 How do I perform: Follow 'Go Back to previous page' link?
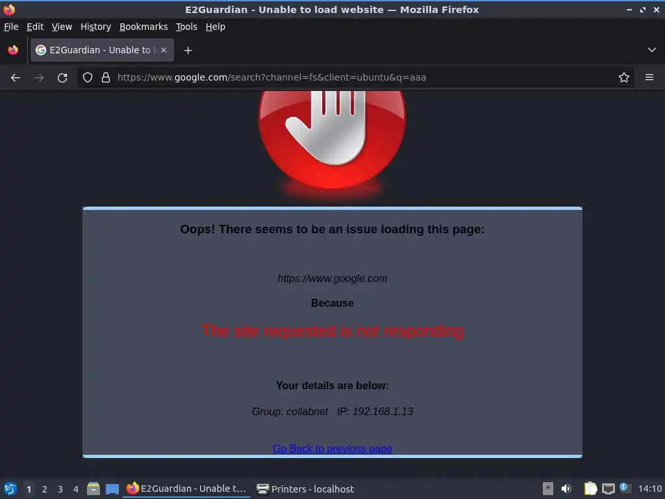[x=332, y=448]
